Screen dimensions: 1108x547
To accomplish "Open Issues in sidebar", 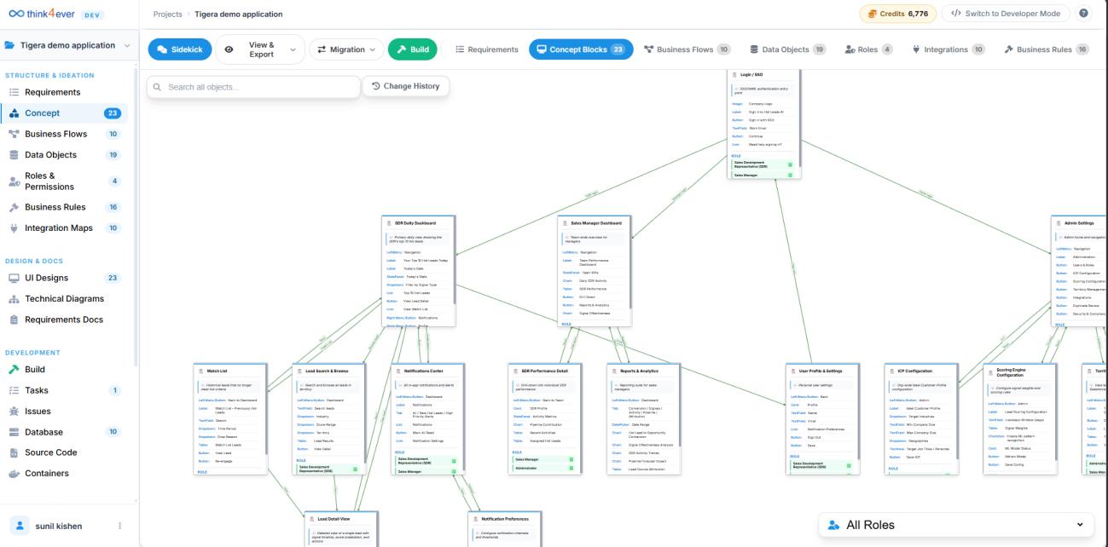I will click(66, 412).
